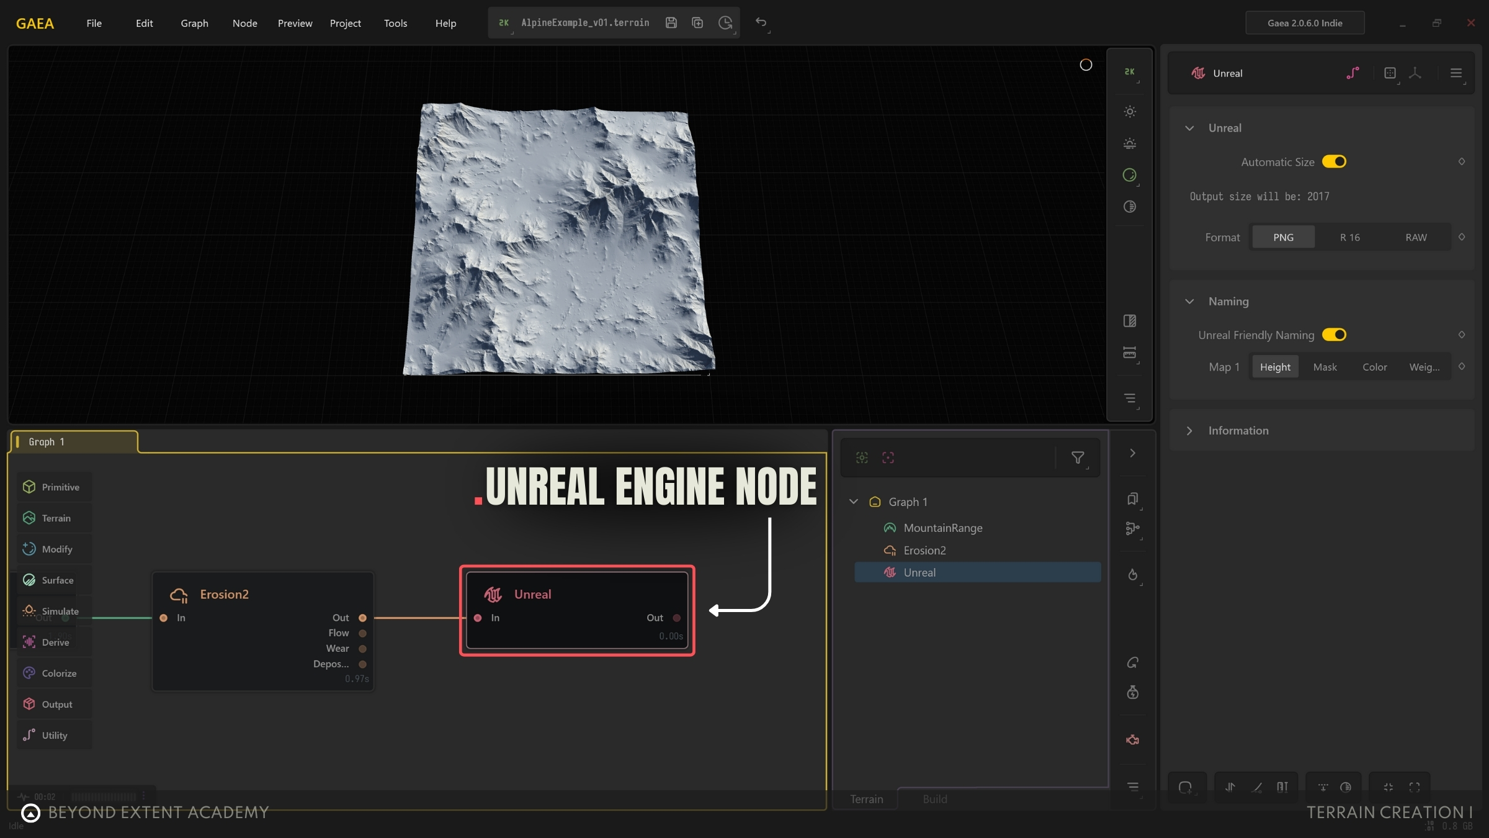
Task: Open the Preview menu
Action: pos(295,23)
